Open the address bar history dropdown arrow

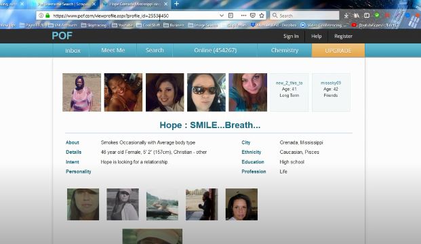[x=222, y=16]
